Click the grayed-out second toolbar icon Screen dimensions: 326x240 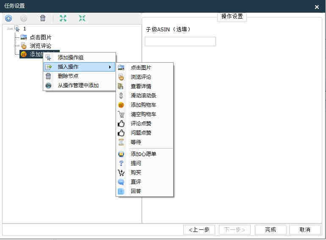pyautogui.click(x=24, y=18)
